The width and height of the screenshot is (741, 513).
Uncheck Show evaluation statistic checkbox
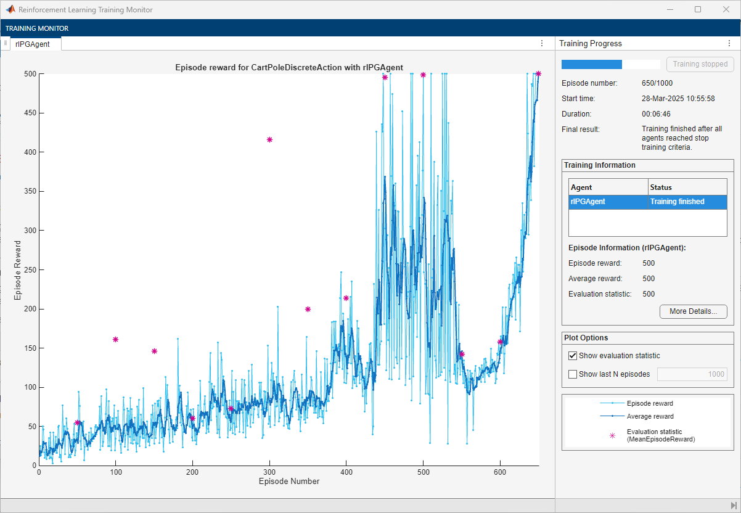(x=573, y=356)
